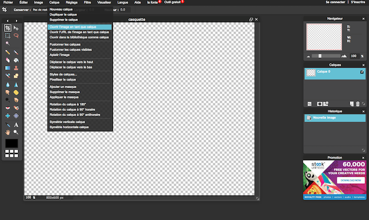The height and width of the screenshot is (220, 369).
Task: Open the Aide menu
Action: (137, 2)
